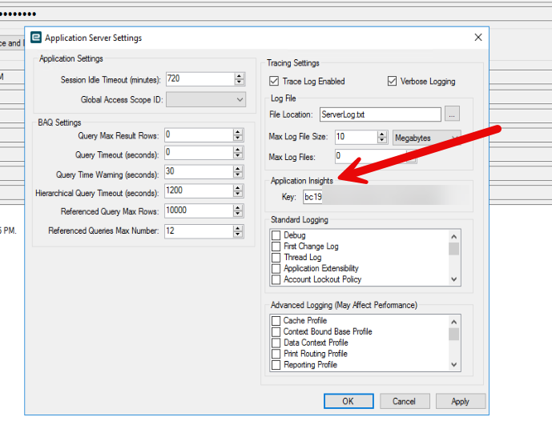Close the Application Server Settings dialog
The height and width of the screenshot is (445, 552).
(477, 38)
